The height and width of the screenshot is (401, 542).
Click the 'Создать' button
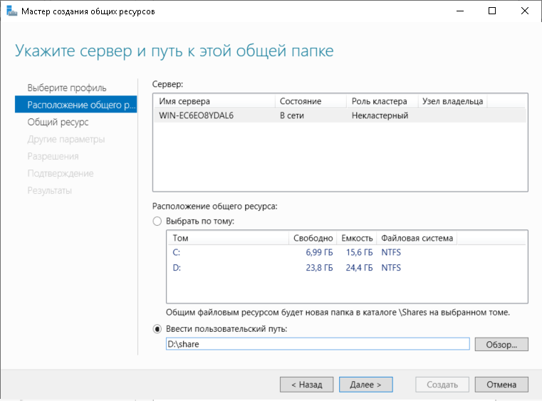442,385
